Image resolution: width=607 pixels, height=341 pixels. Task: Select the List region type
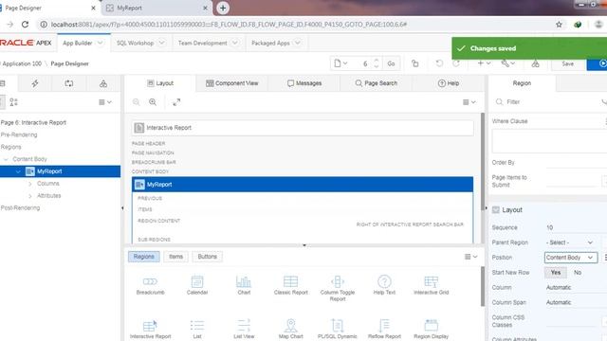197,329
